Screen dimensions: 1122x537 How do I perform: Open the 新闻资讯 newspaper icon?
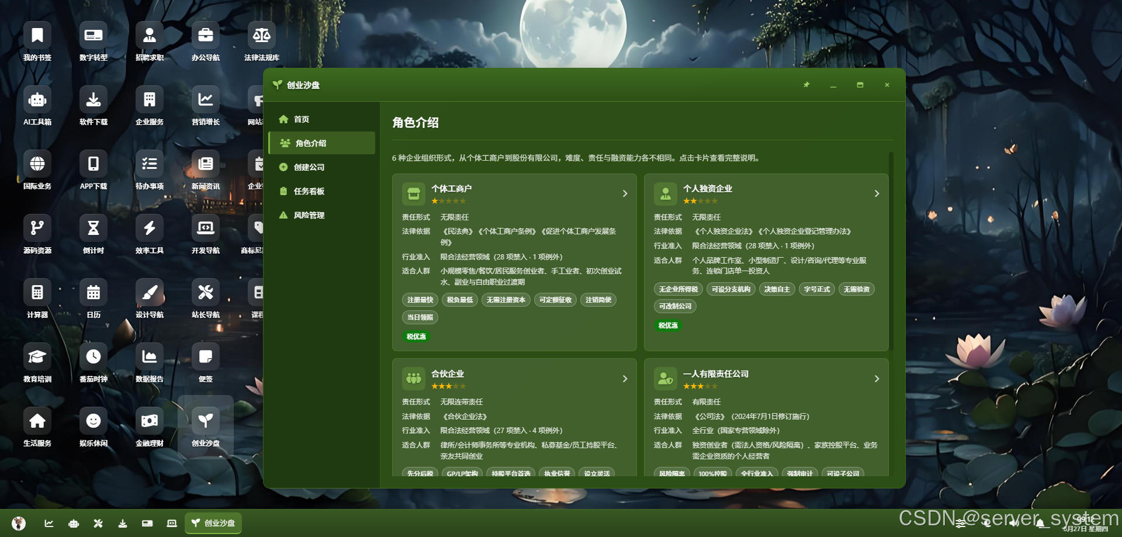(x=206, y=169)
